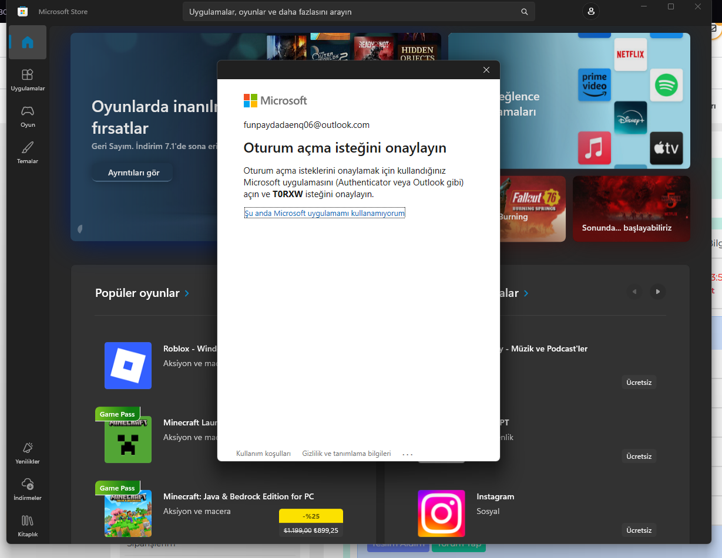Open the Fallout 76 Burning Springs card
722x558 pixels.
pyautogui.click(x=532, y=208)
